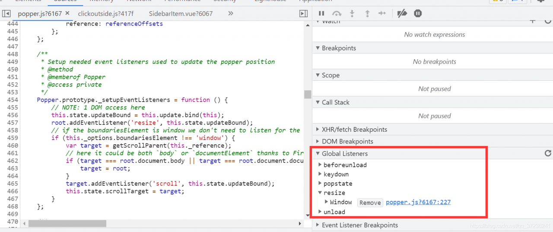Open the popper.js?6167 file tab
Viewport: 553px width, 232px height.
tap(40, 14)
